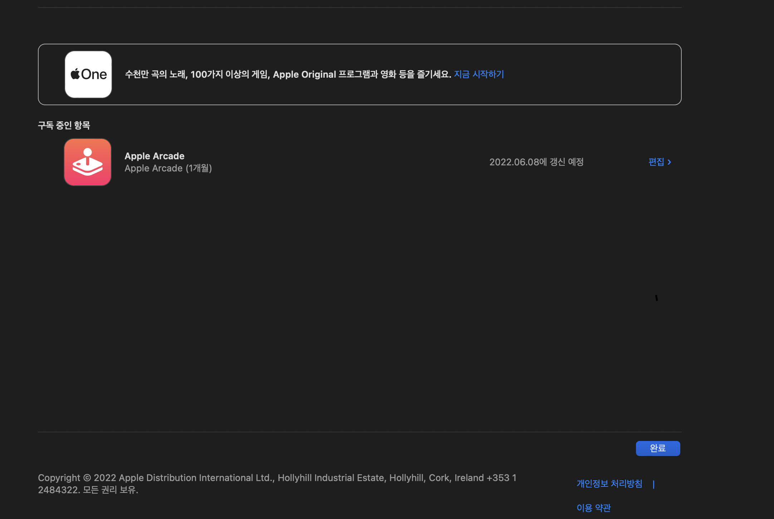Click the 구독 중인 항목 section heading

[64, 125]
